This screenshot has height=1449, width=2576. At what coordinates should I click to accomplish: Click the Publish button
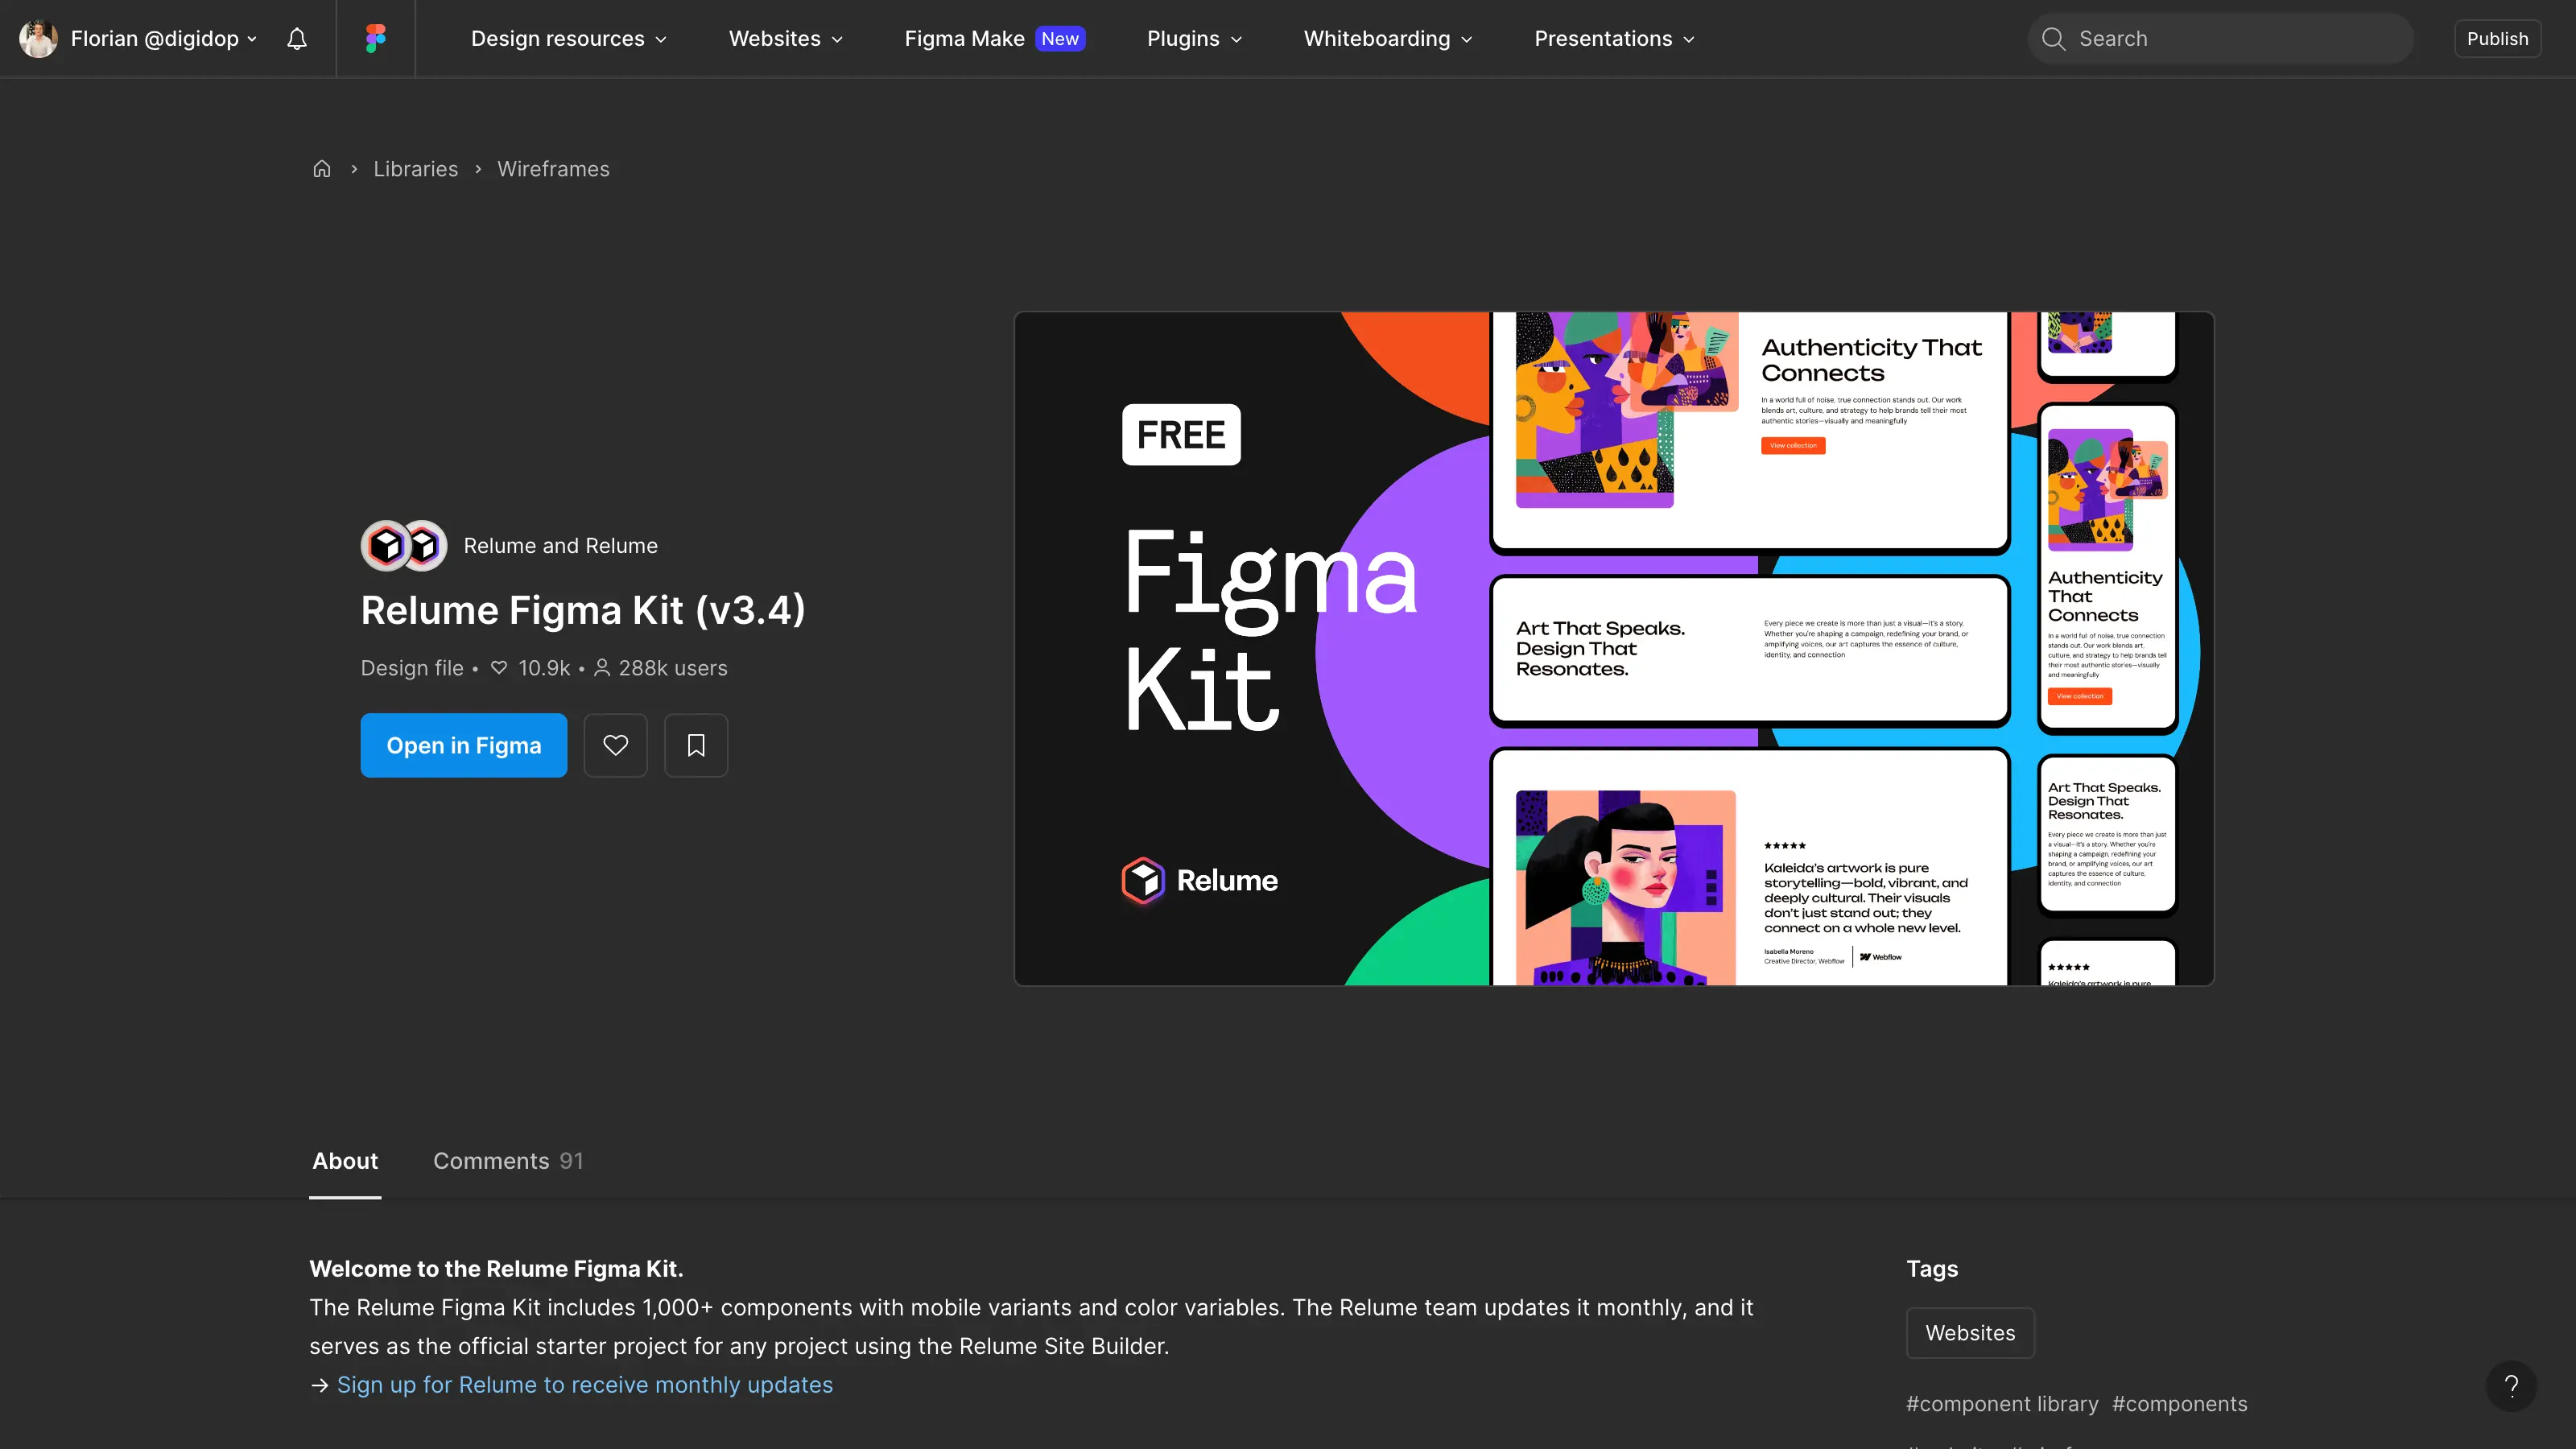[2497, 39]
